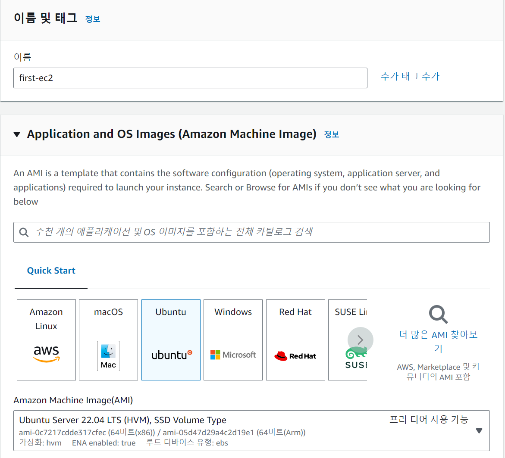The width and height of the screenshot is (505, 458).
Task: Open 더 많은 AMI 찾아보기 link
Action: pos(438,341)
